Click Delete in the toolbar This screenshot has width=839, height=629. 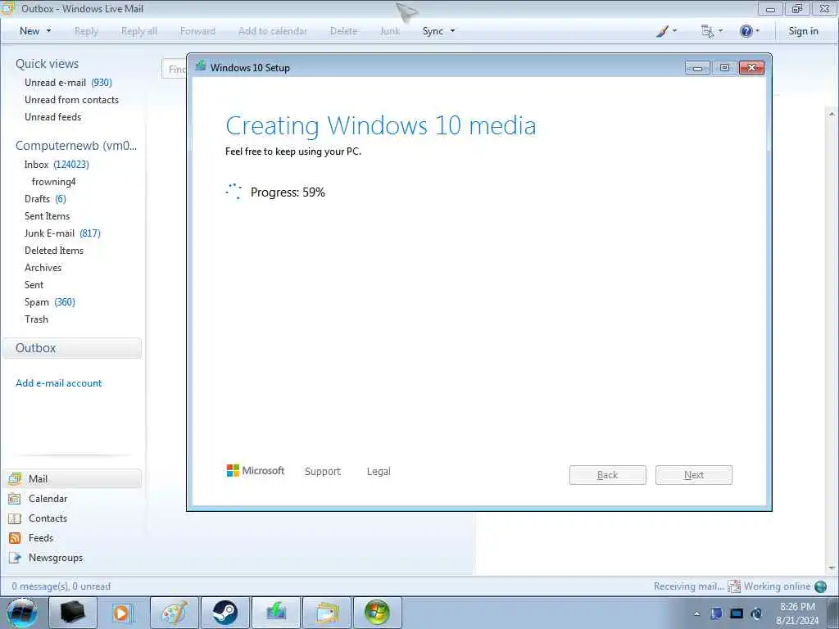(x=343, y=31)
